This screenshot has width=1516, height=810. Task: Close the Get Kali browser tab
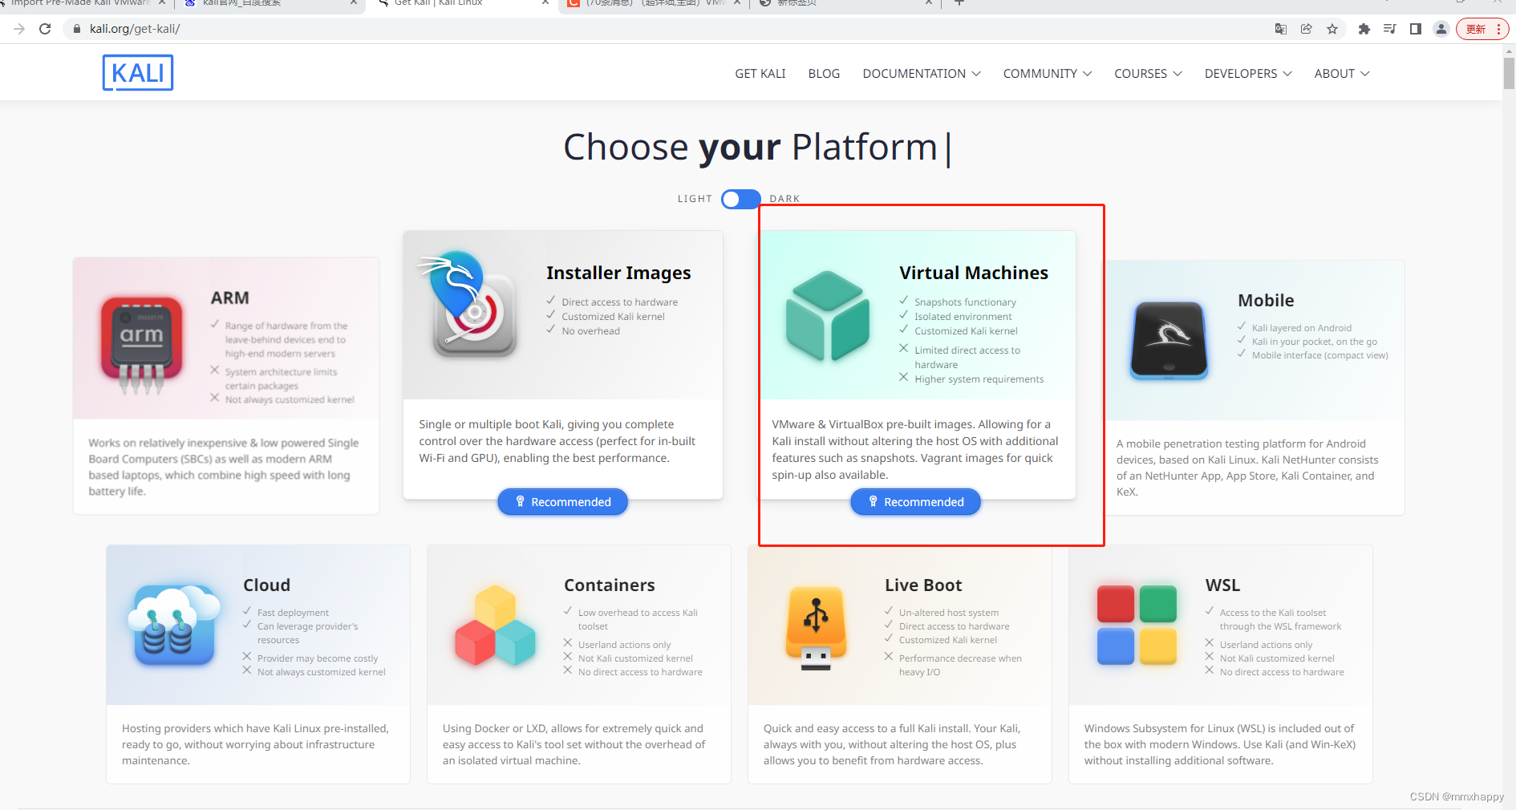click(545, 3)
